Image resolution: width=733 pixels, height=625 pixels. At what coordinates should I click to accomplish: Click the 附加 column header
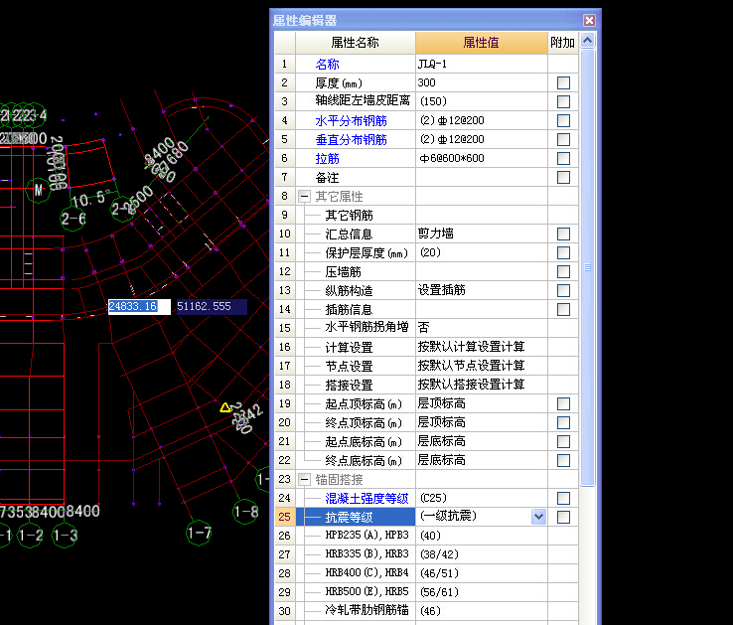(562, 43)
